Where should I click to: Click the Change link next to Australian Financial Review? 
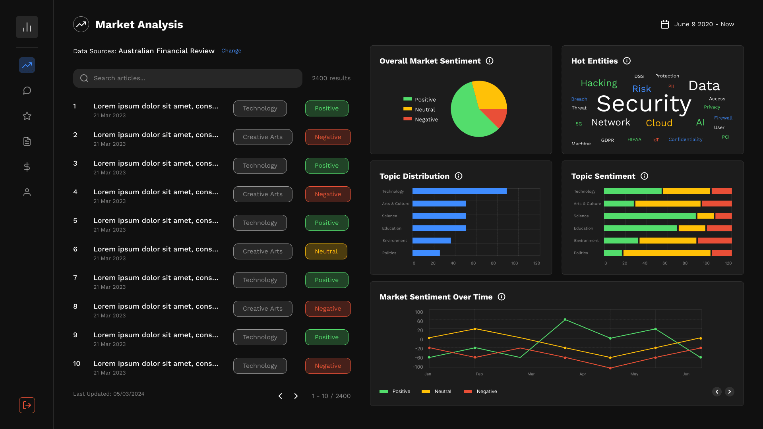tap(231, 50)
